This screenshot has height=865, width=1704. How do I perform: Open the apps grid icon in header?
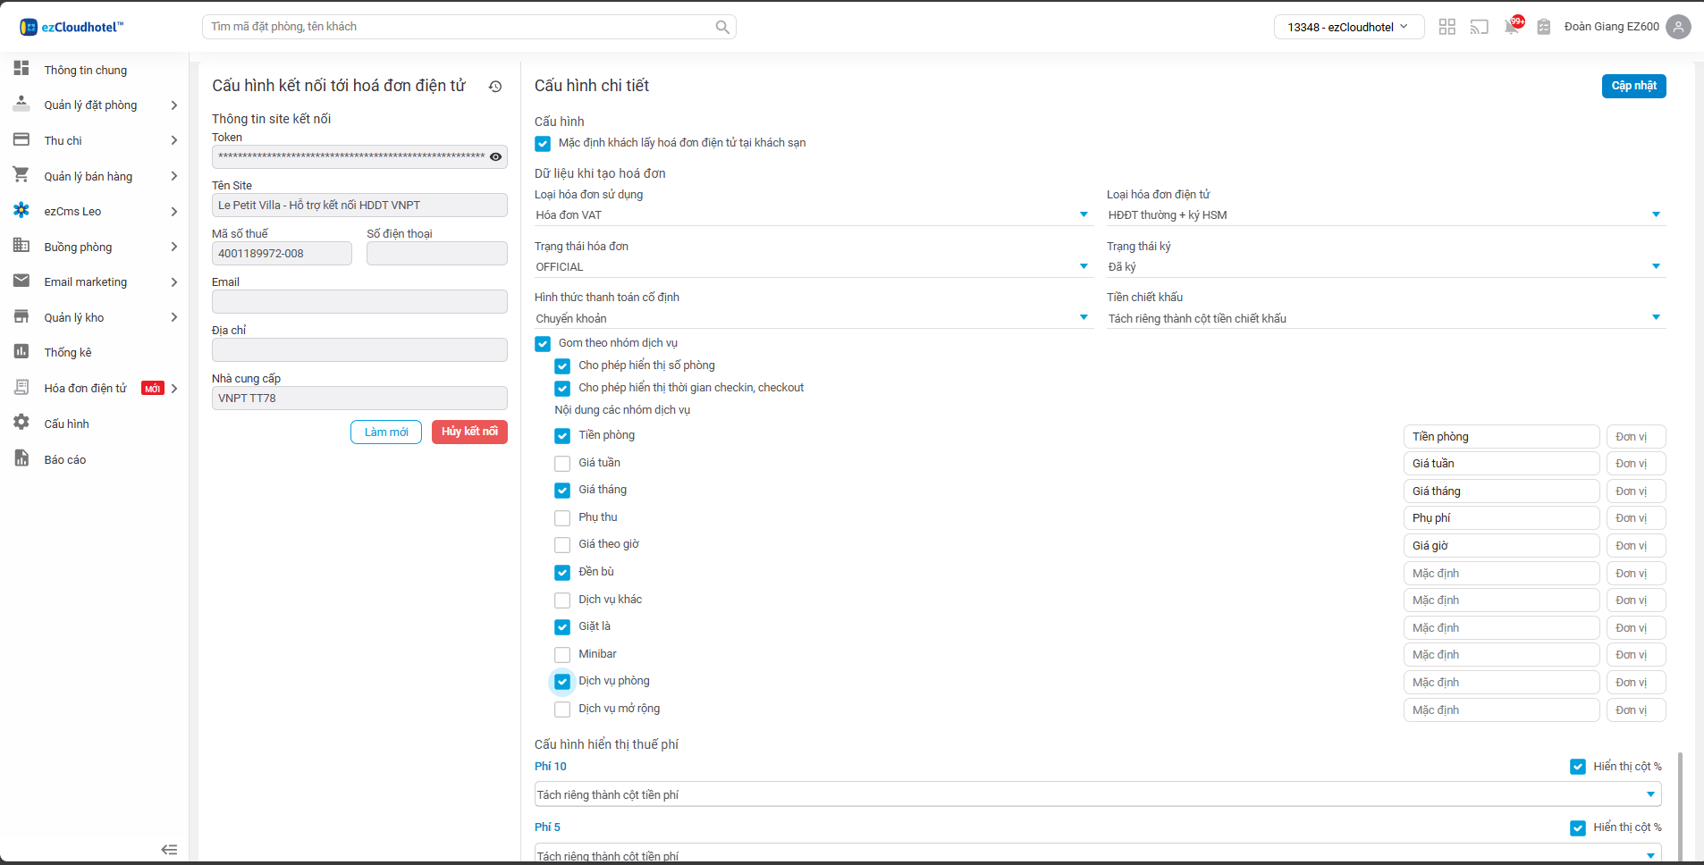[1447, 27]
